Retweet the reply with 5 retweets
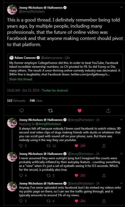 tap(48, 176)
